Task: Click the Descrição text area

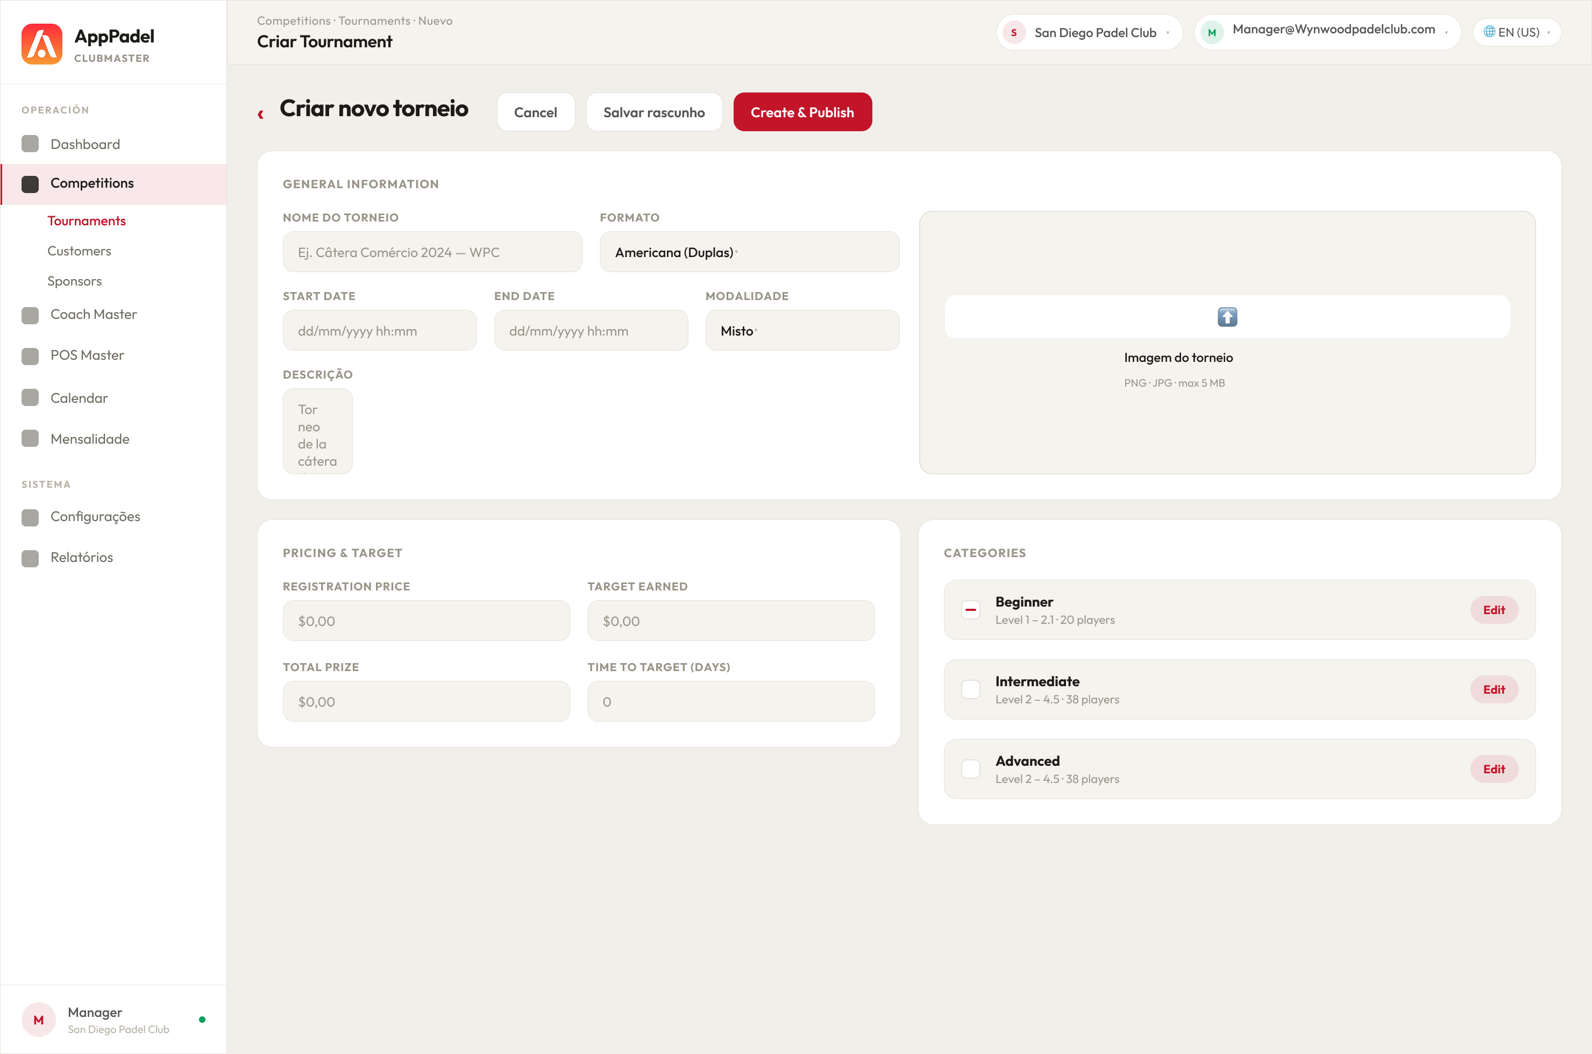Action: coord(317,431)
